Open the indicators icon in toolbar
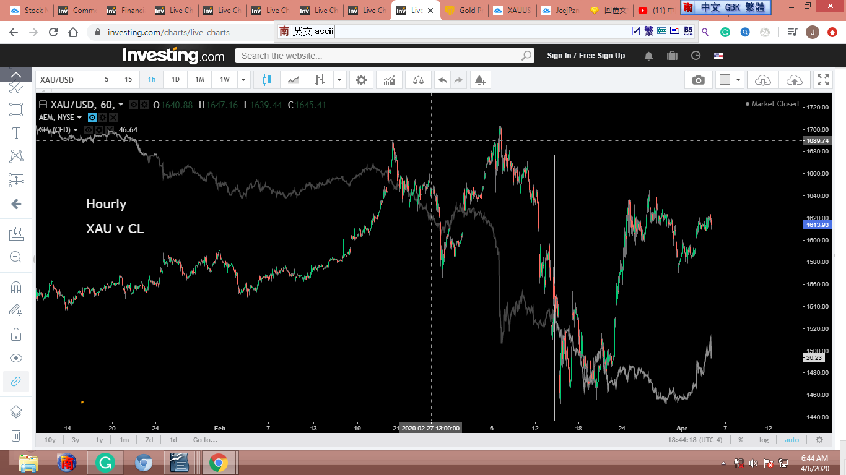This screenshot has width=846, height=475. [390, 80]
